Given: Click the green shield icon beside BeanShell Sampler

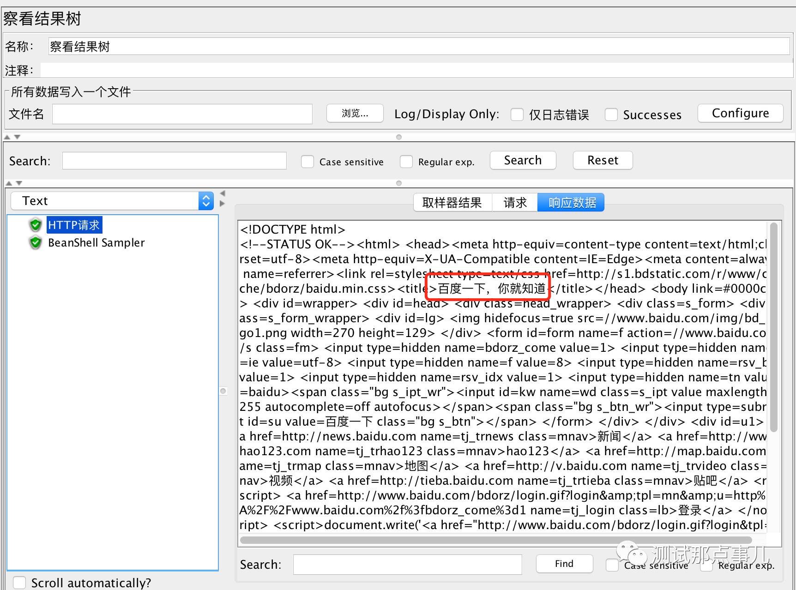Looking at the screenshot, I should 36,242.
